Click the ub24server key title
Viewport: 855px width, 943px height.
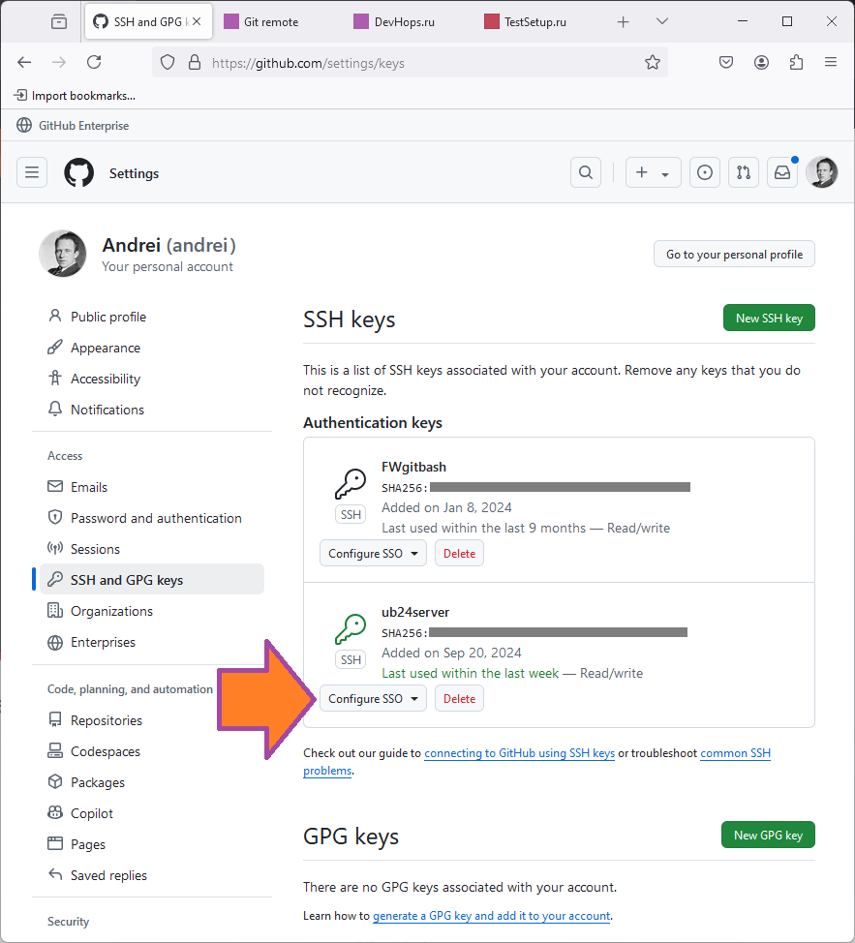coord(415,612)
